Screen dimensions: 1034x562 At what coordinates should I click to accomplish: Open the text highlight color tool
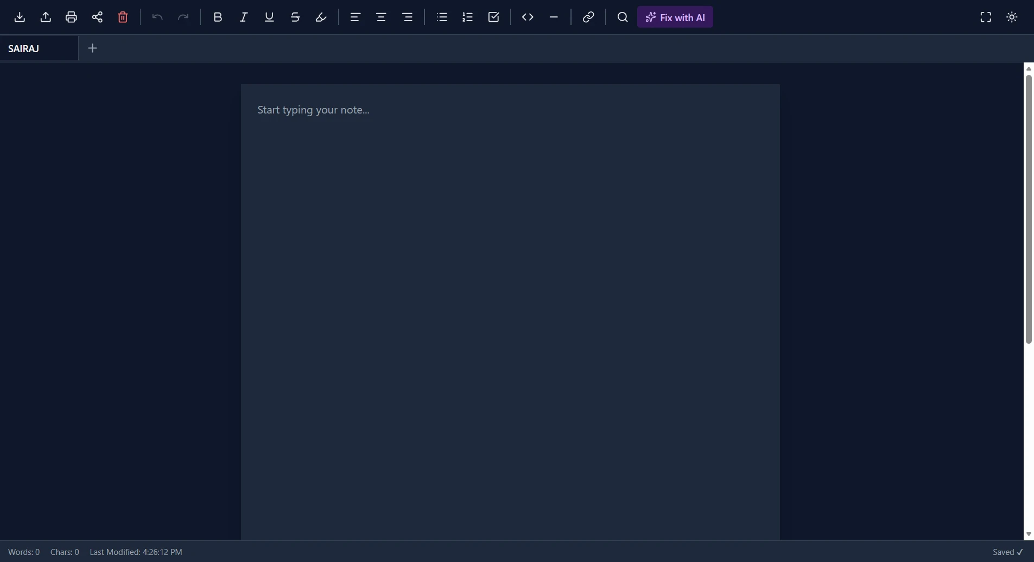click(320, 17)
